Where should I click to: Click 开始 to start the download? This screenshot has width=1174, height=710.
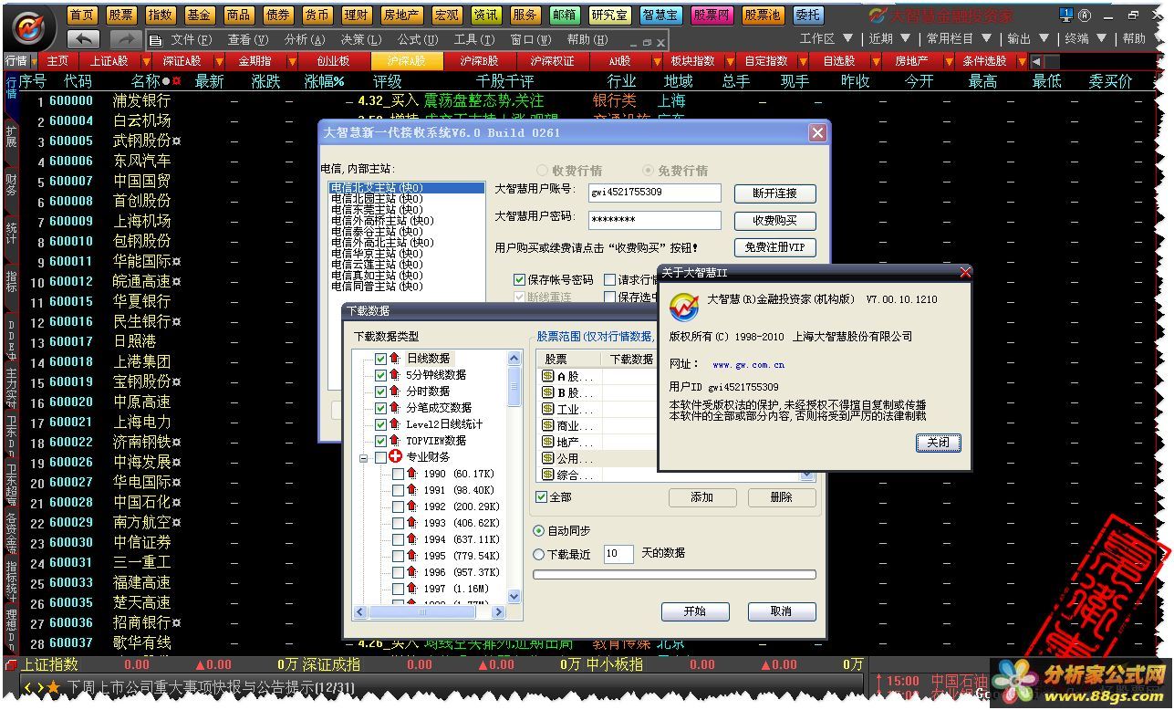695,611
